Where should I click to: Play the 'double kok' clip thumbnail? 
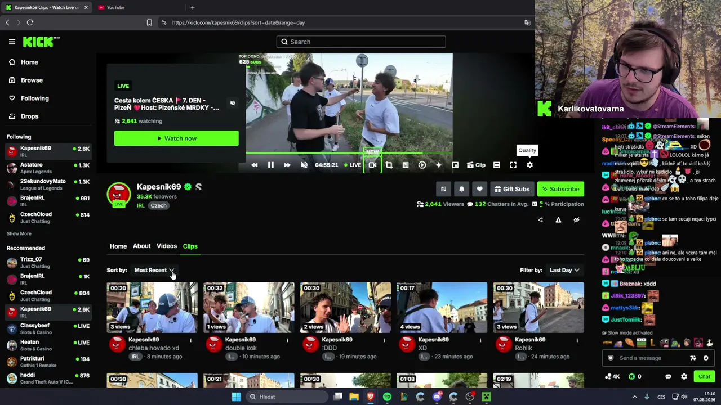[x=249, y=308]
